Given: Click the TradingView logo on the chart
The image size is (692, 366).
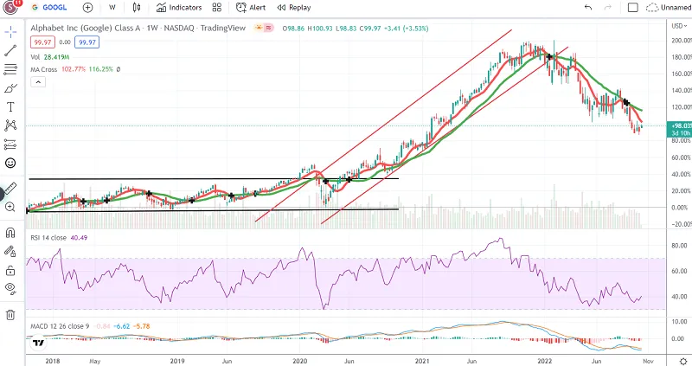Looking at the screenshot, I should (38, 343).
